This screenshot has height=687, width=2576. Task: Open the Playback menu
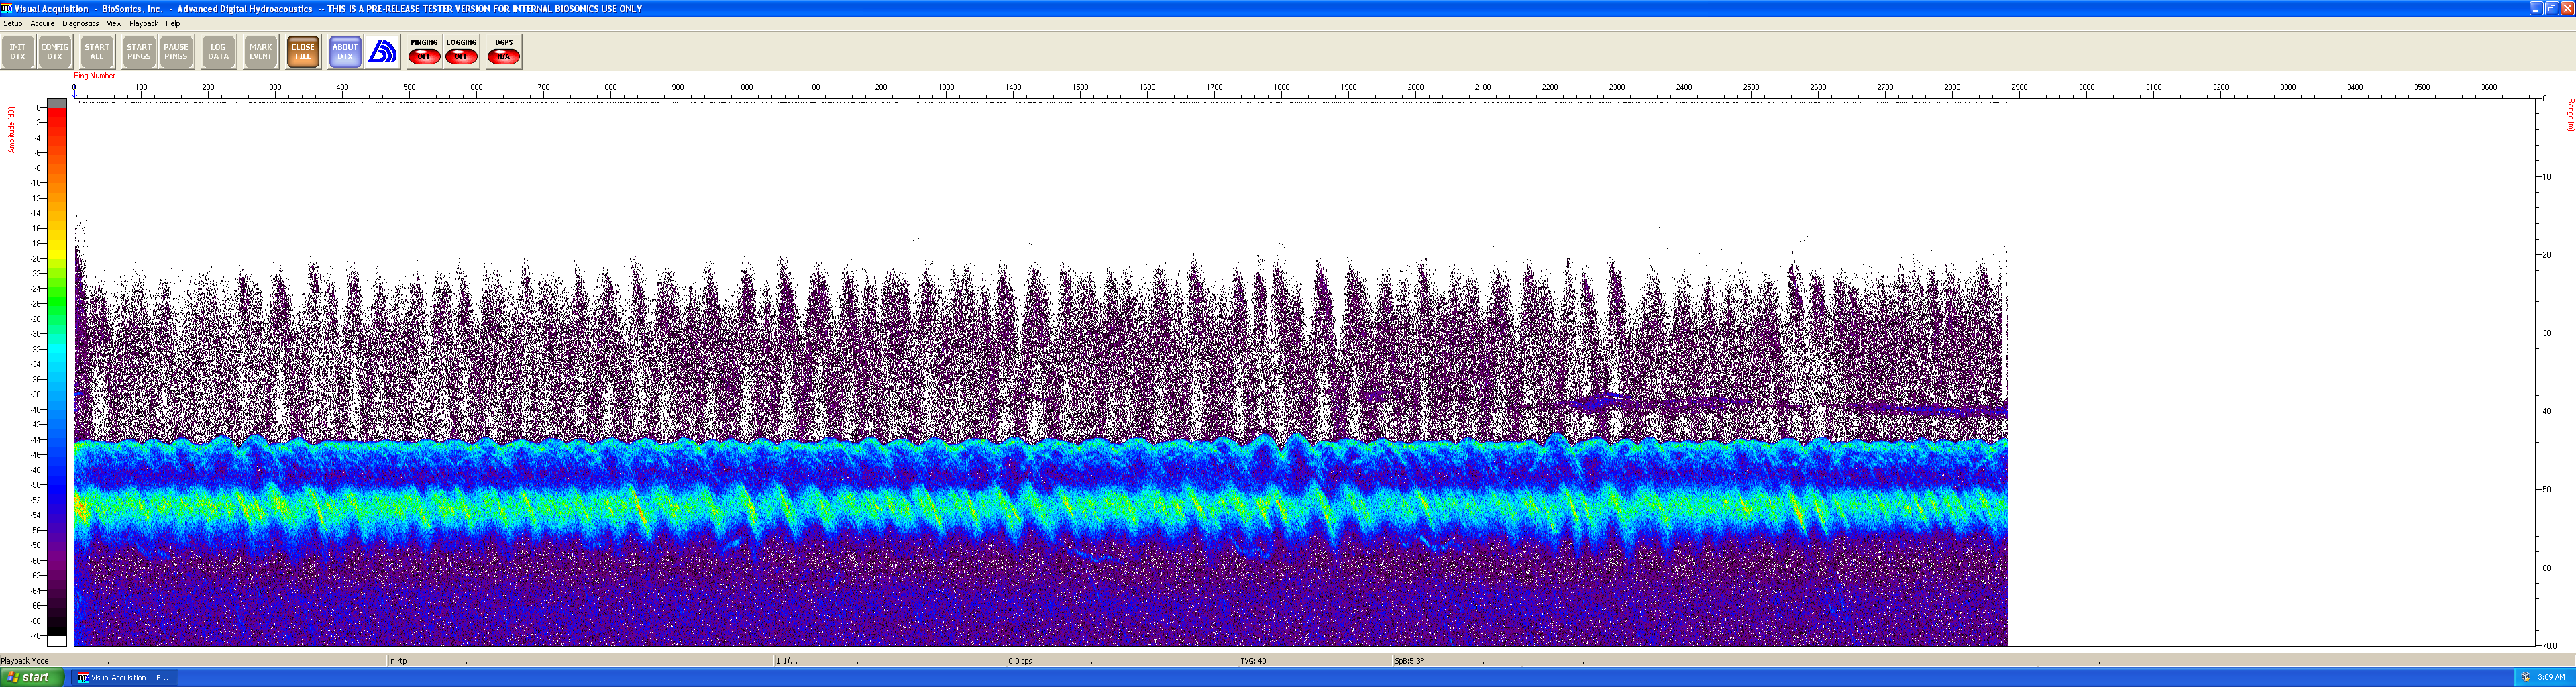[x=143, y=23]
